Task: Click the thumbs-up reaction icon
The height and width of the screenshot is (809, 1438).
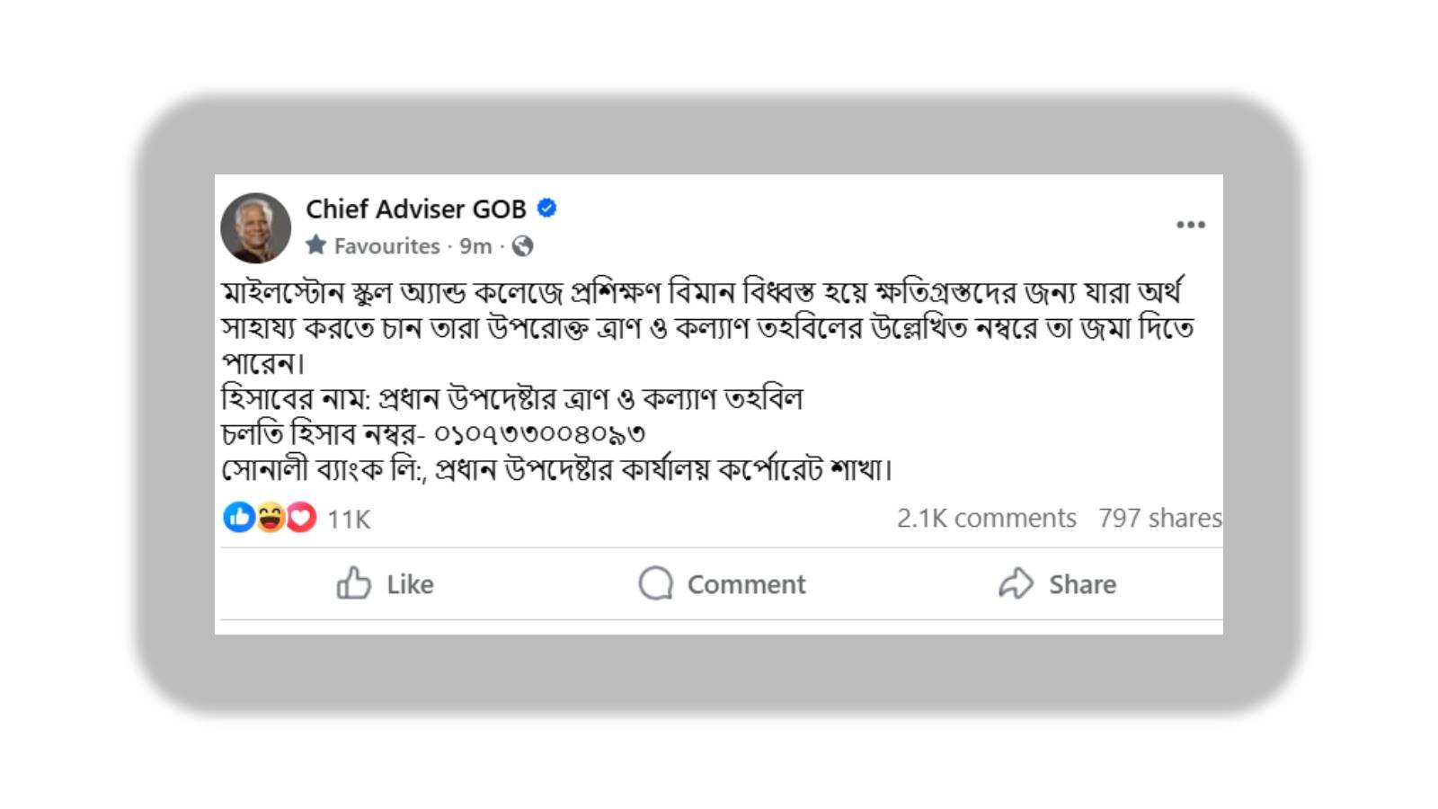Action: (x=239, y=518)
